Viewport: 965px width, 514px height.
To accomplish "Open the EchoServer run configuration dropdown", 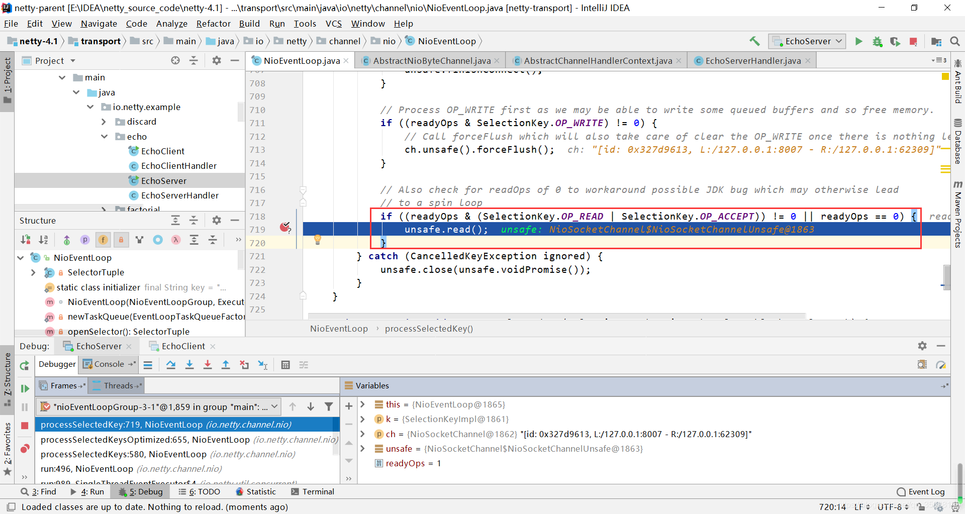I will tap(807, 41).
